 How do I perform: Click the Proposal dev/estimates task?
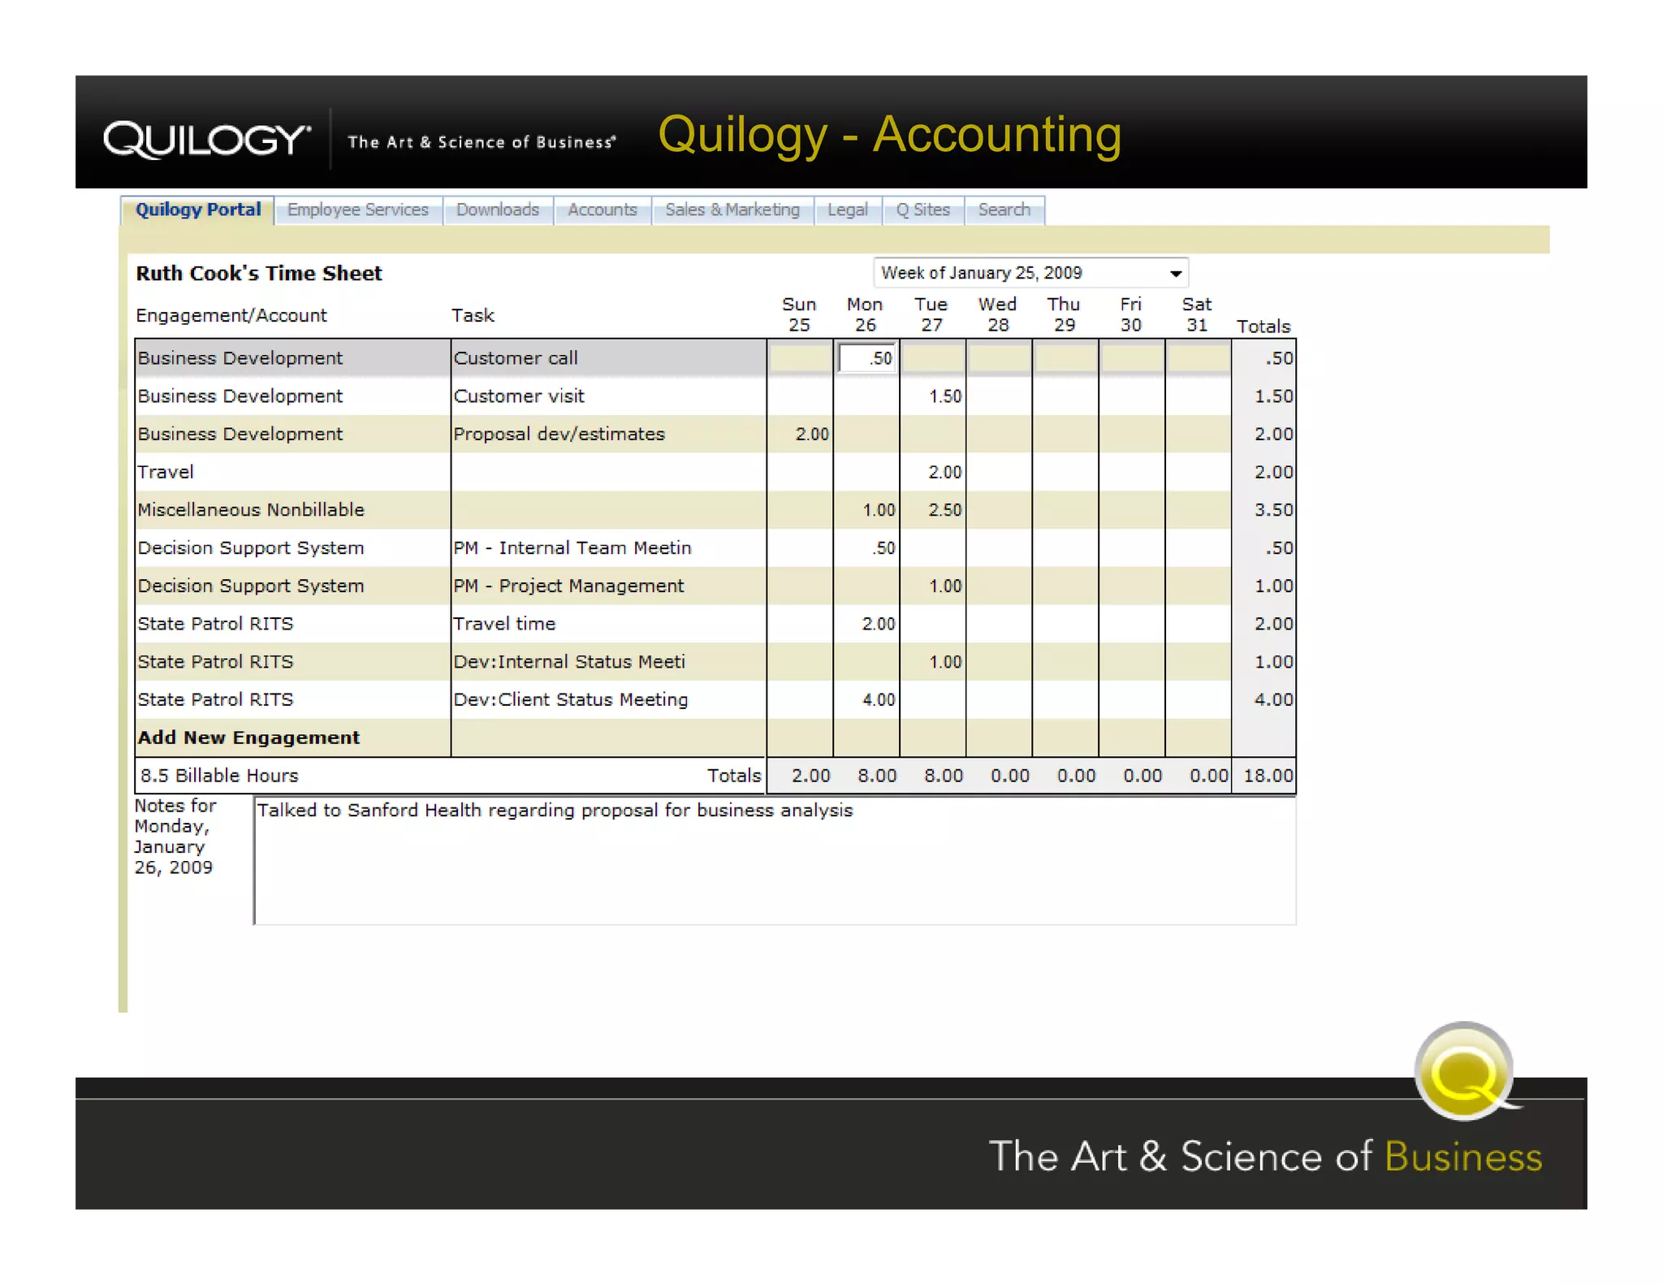coord(559,435)
